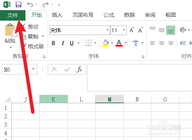The height and width of the screenshot is (140, 192).
Task: Switch to the 审阅 Review tab
Action: pyautogui.click(x=150, y=15)
